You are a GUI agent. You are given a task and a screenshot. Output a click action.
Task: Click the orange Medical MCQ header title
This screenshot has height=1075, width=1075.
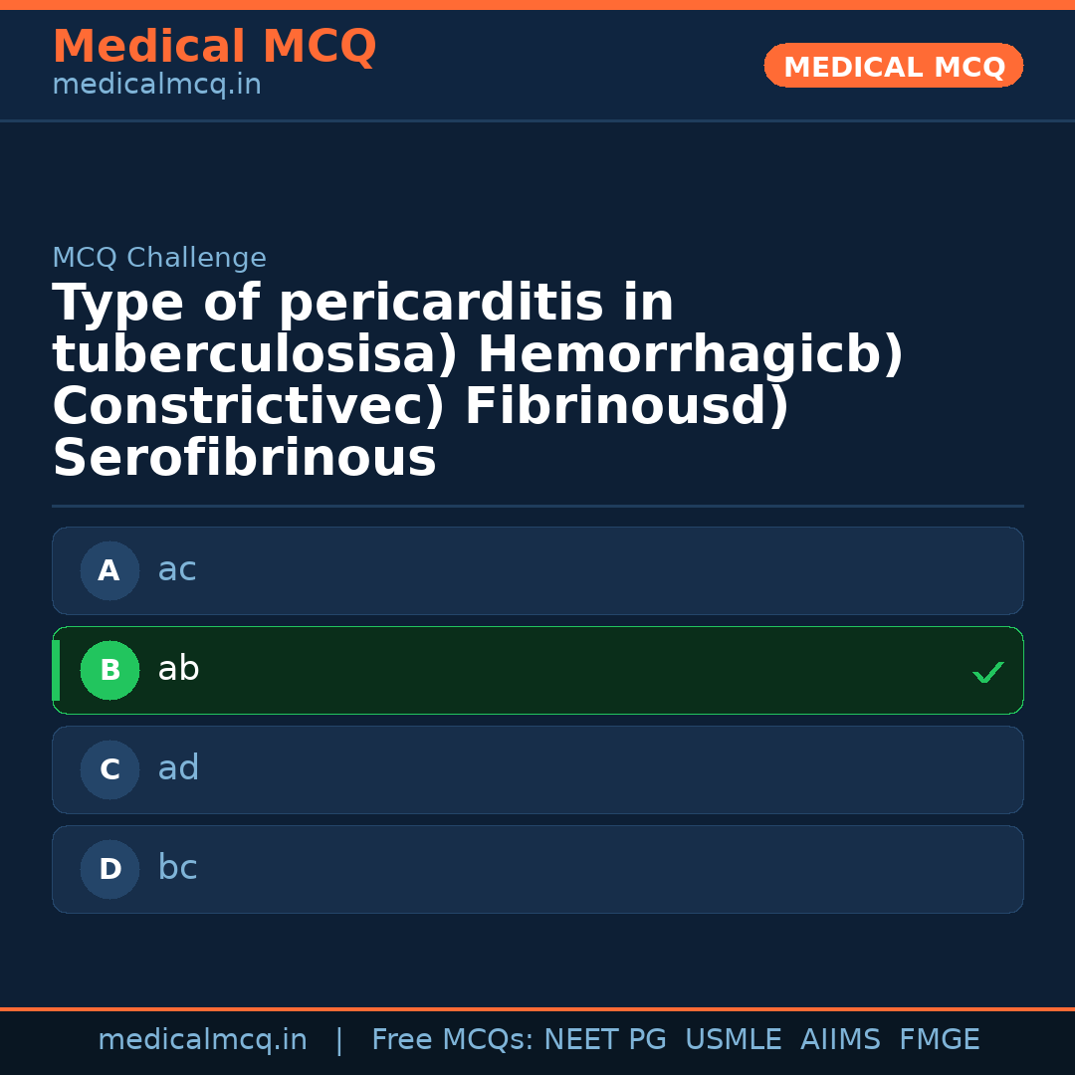[x=214, y=47]
